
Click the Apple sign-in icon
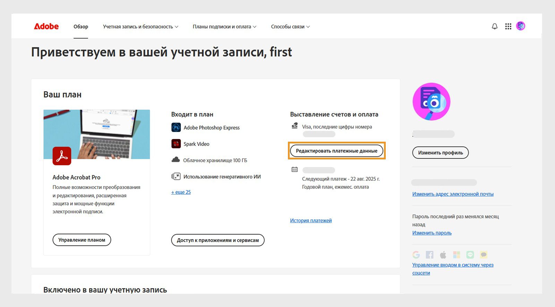[443, 255]
